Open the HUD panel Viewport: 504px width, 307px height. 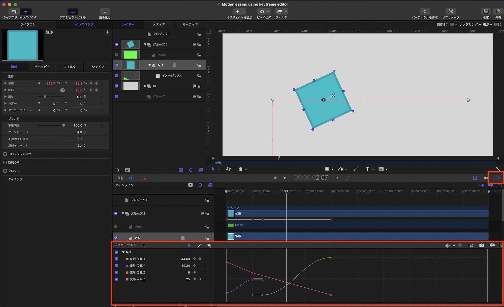tap(486, 12)
